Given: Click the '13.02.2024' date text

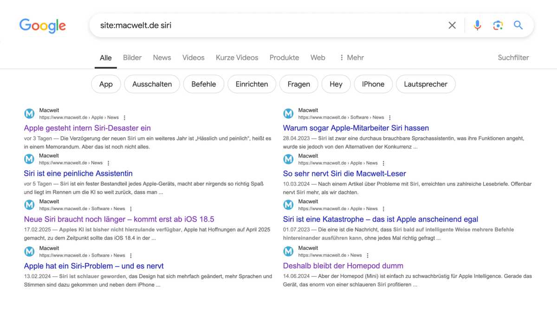Looking at the screenshot, I should (x=37, y=276).
